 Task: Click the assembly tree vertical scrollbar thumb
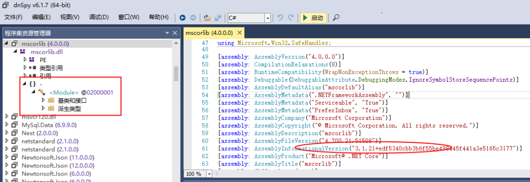176,73
